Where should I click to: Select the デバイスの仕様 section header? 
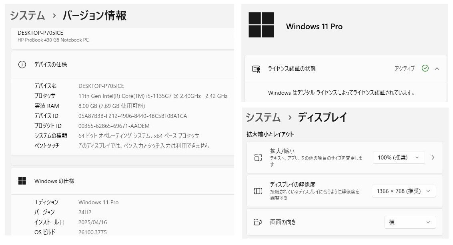tap(50, 65)
